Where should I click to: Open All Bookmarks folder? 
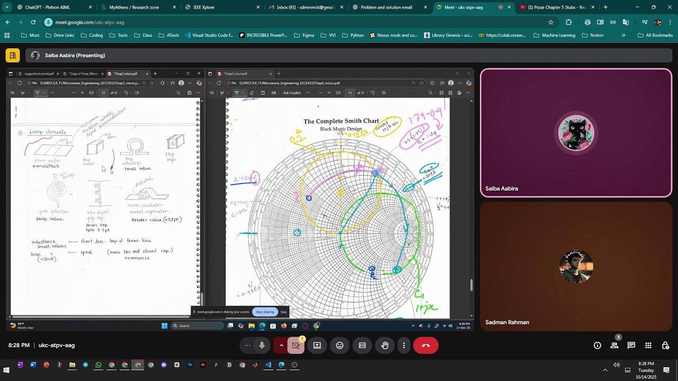[x=655, y=35]
